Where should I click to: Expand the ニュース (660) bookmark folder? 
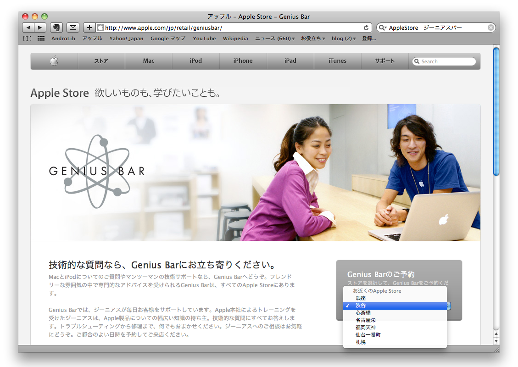coord(275,39)
